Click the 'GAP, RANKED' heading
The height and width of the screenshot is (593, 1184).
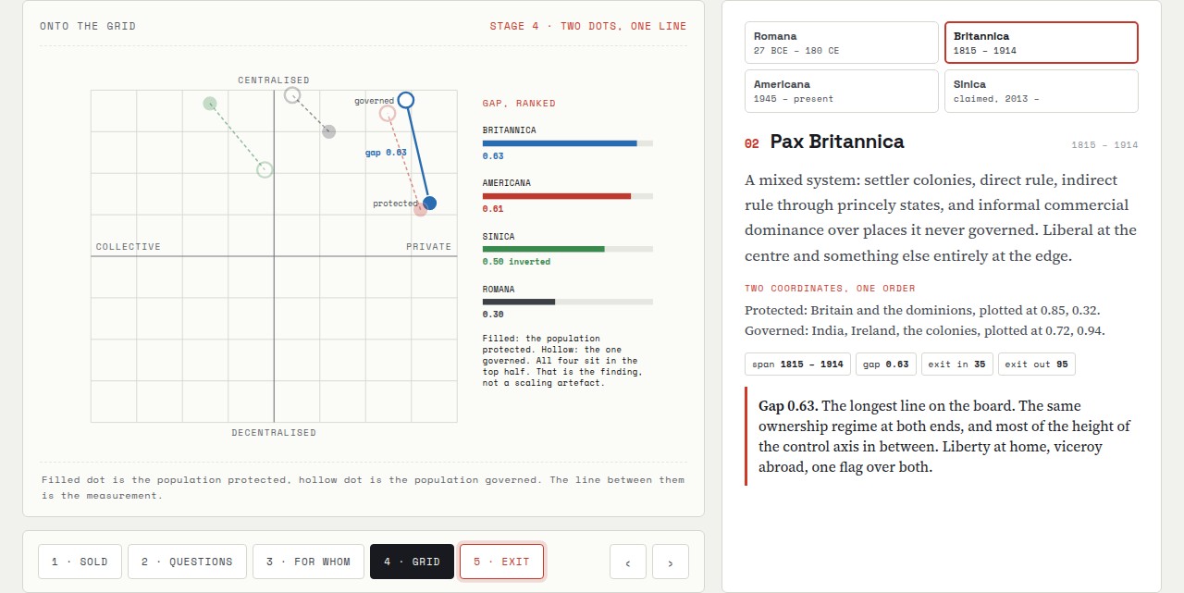coord(519,104)
